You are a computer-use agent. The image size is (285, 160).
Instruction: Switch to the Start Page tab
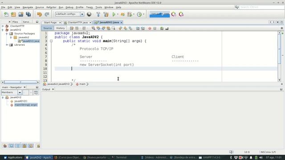coord(50,23)
